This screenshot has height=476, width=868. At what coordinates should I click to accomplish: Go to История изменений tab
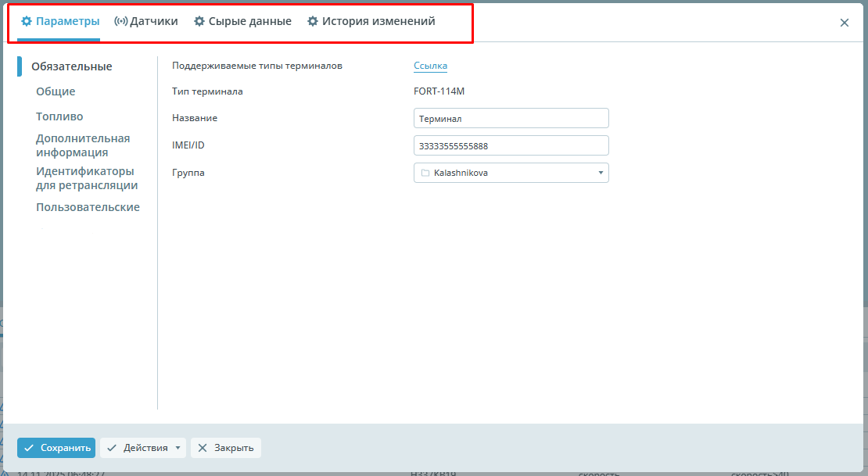[x=378, y=22]
